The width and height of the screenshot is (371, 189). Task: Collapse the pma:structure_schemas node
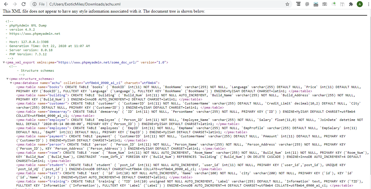[7, 79]
